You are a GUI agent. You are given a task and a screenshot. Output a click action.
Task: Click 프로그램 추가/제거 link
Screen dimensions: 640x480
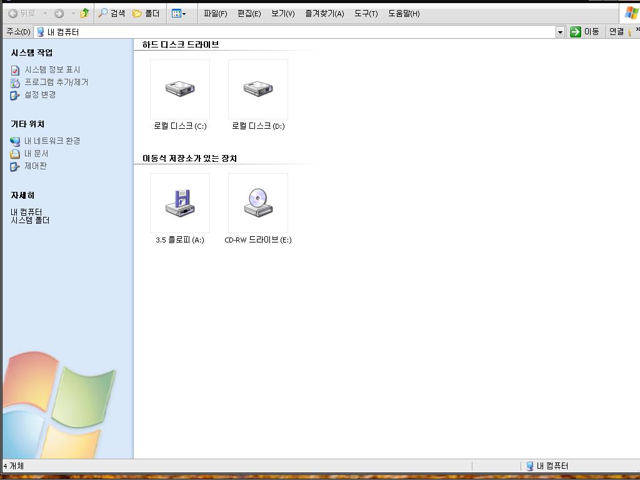[56, 82]
